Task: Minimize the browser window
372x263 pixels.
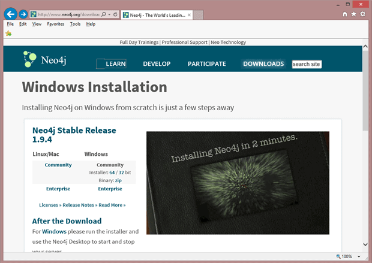Action: [338, 5]
